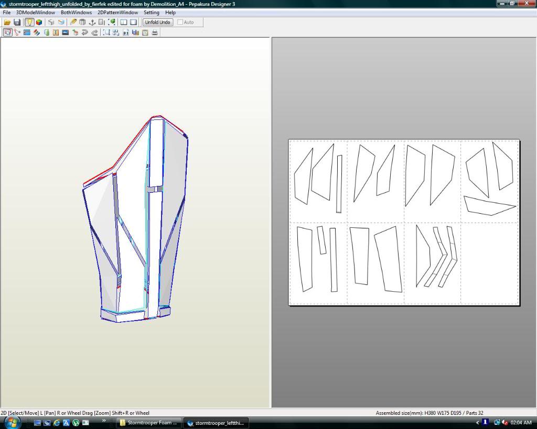This screenshot has height=429, width=537.
Task: Click the printer icon
Action: (155, 32)
